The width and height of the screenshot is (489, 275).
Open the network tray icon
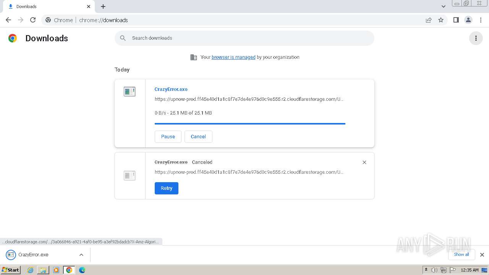444,270
